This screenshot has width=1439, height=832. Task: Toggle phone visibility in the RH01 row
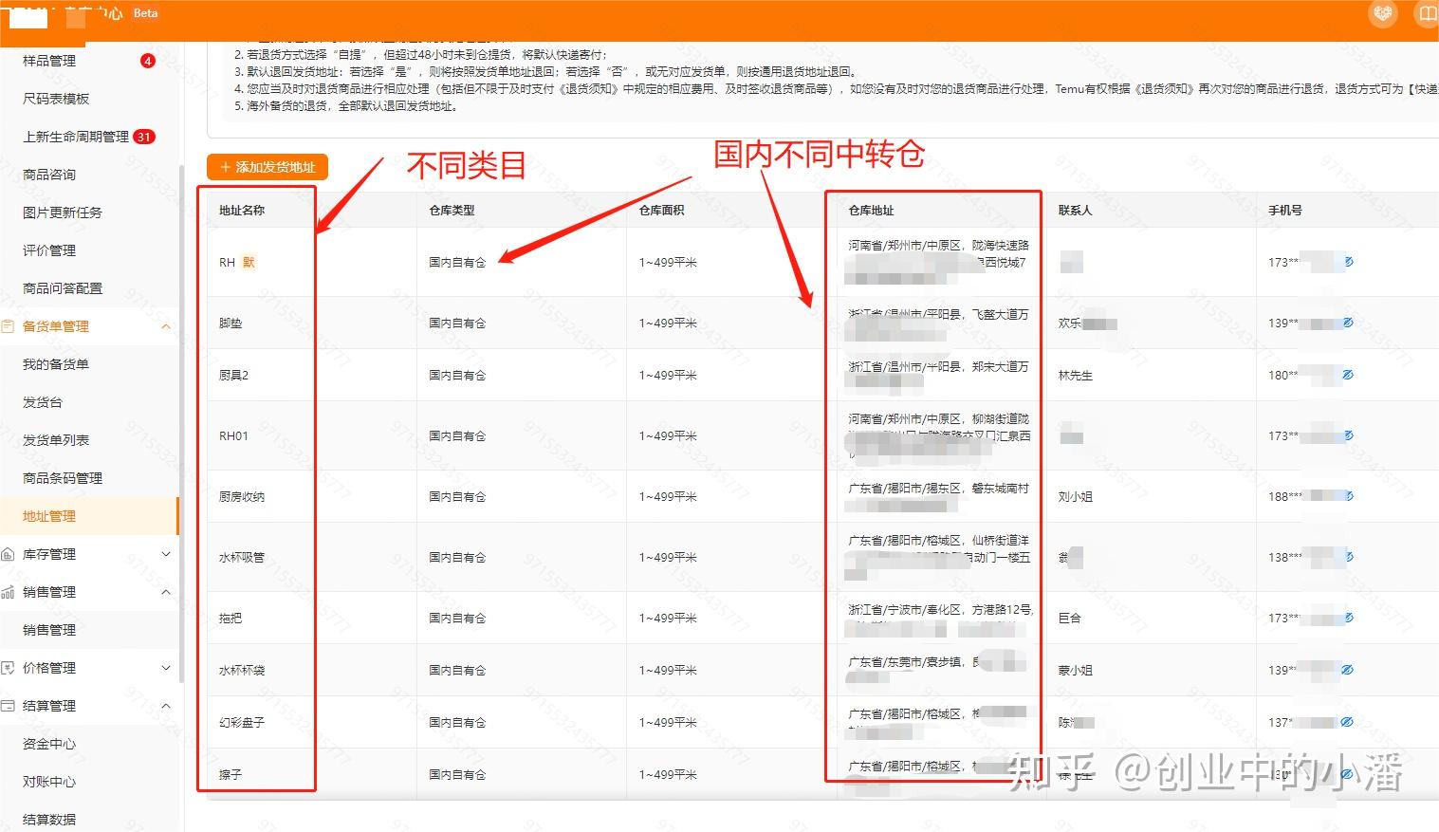(1348, 435)
